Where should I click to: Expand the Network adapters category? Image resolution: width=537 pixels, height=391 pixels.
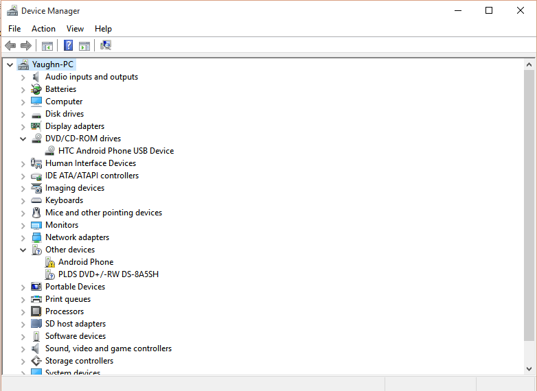click(x=23, y=238)
